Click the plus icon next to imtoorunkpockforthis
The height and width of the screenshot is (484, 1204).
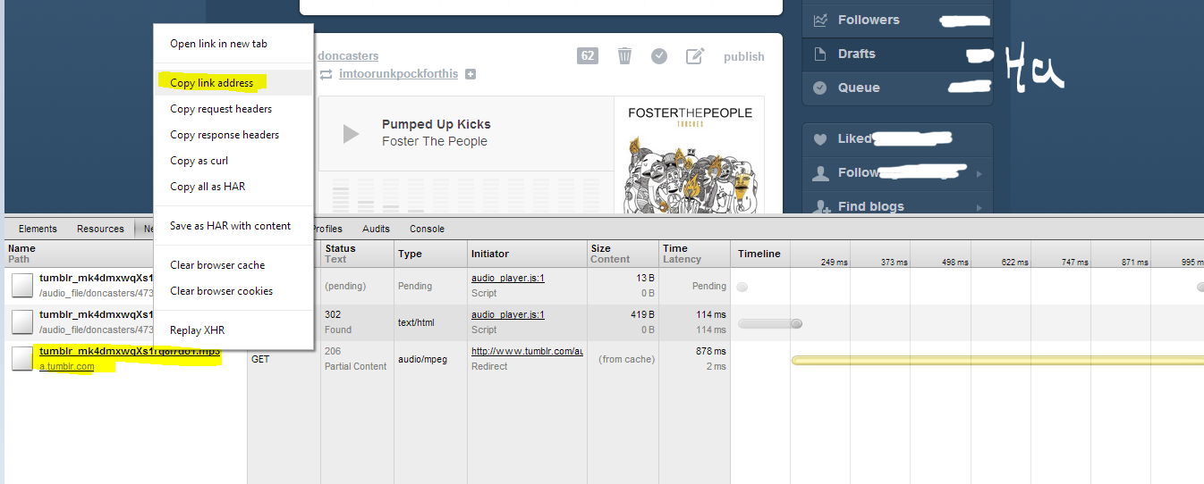pos(471,74)
